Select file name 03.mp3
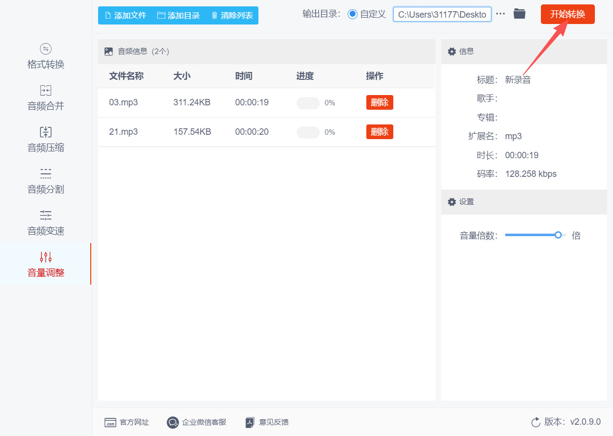This screenshot has width=613, height=436. tap(124, 102)
